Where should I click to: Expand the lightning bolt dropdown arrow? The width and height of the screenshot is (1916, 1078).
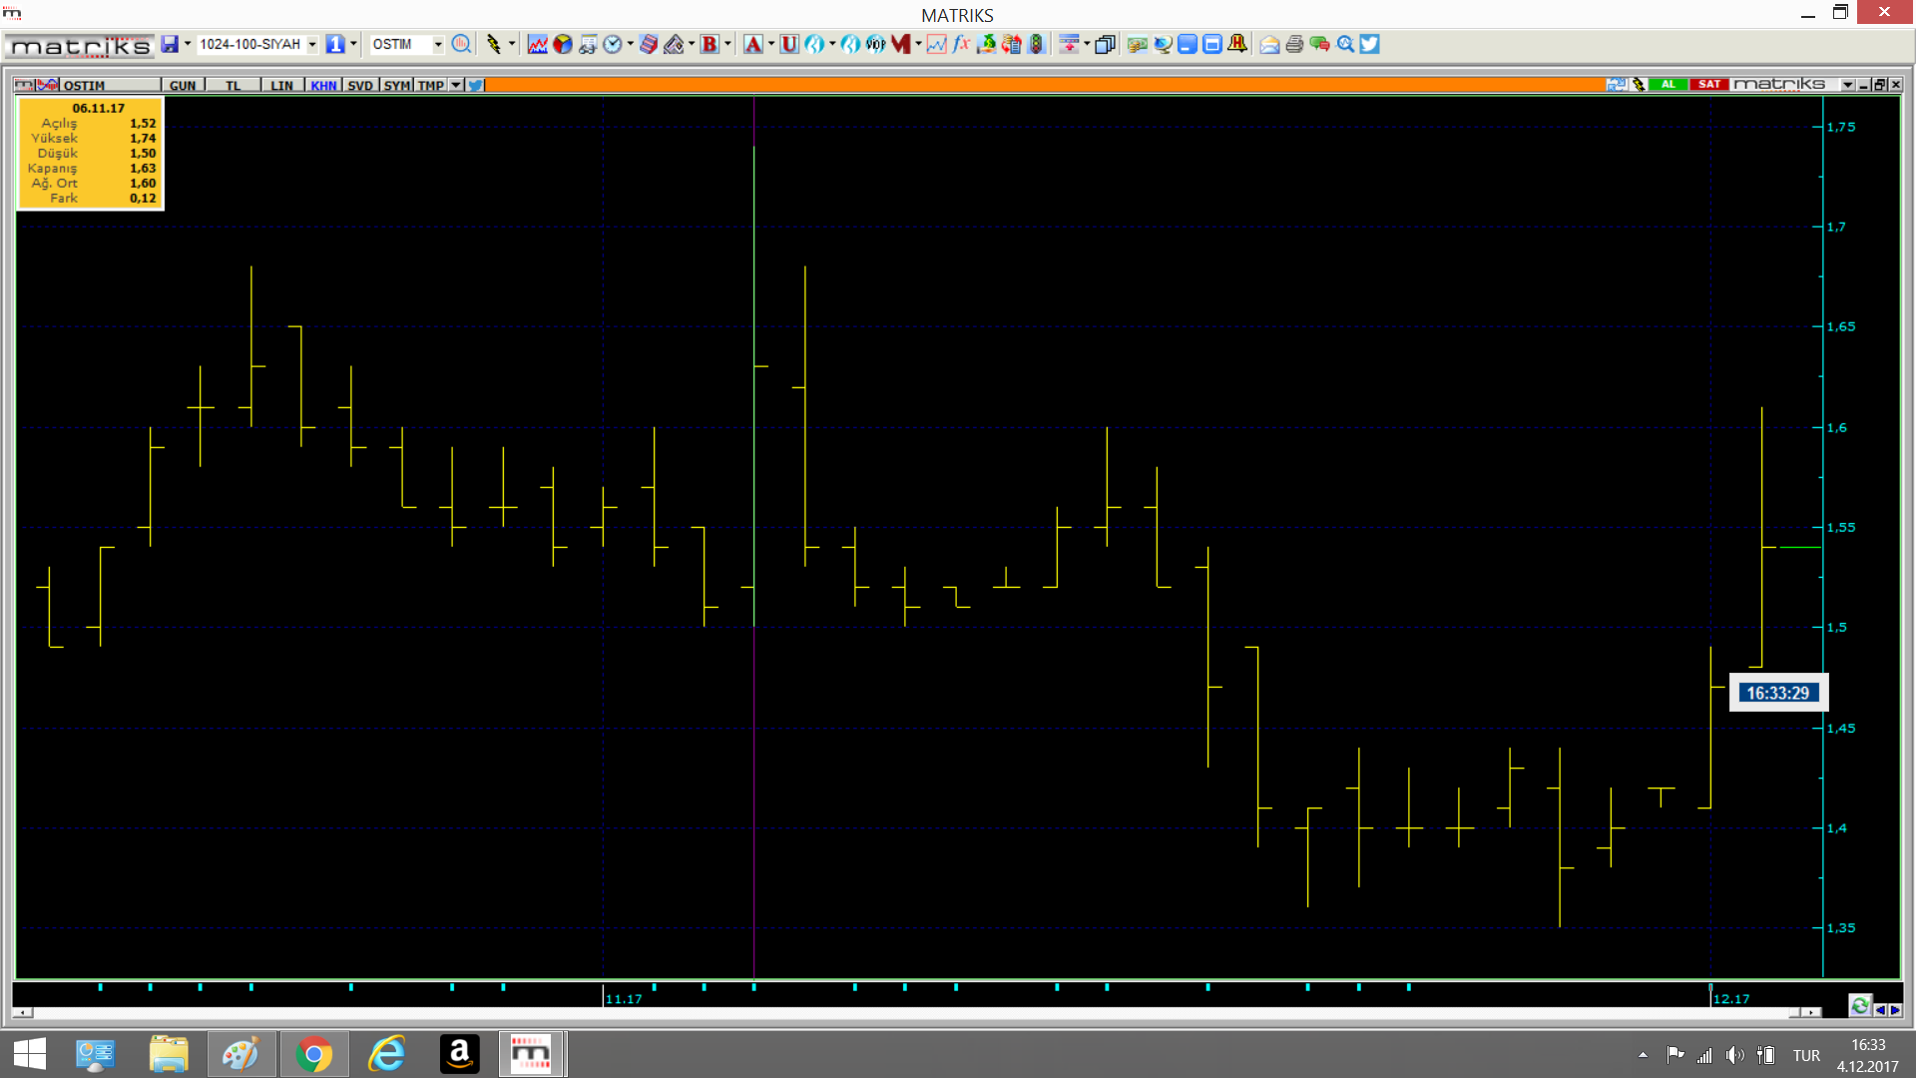[512, 44]
